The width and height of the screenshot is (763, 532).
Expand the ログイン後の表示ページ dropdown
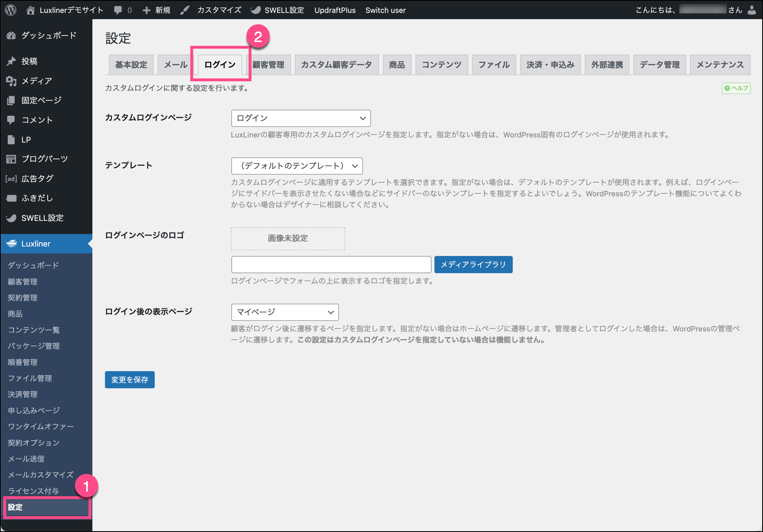pos(285,312)
